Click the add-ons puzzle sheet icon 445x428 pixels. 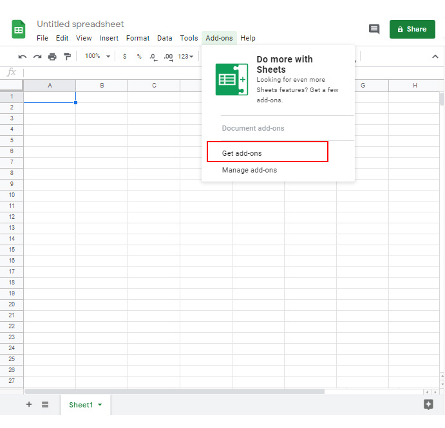point(232,79)
